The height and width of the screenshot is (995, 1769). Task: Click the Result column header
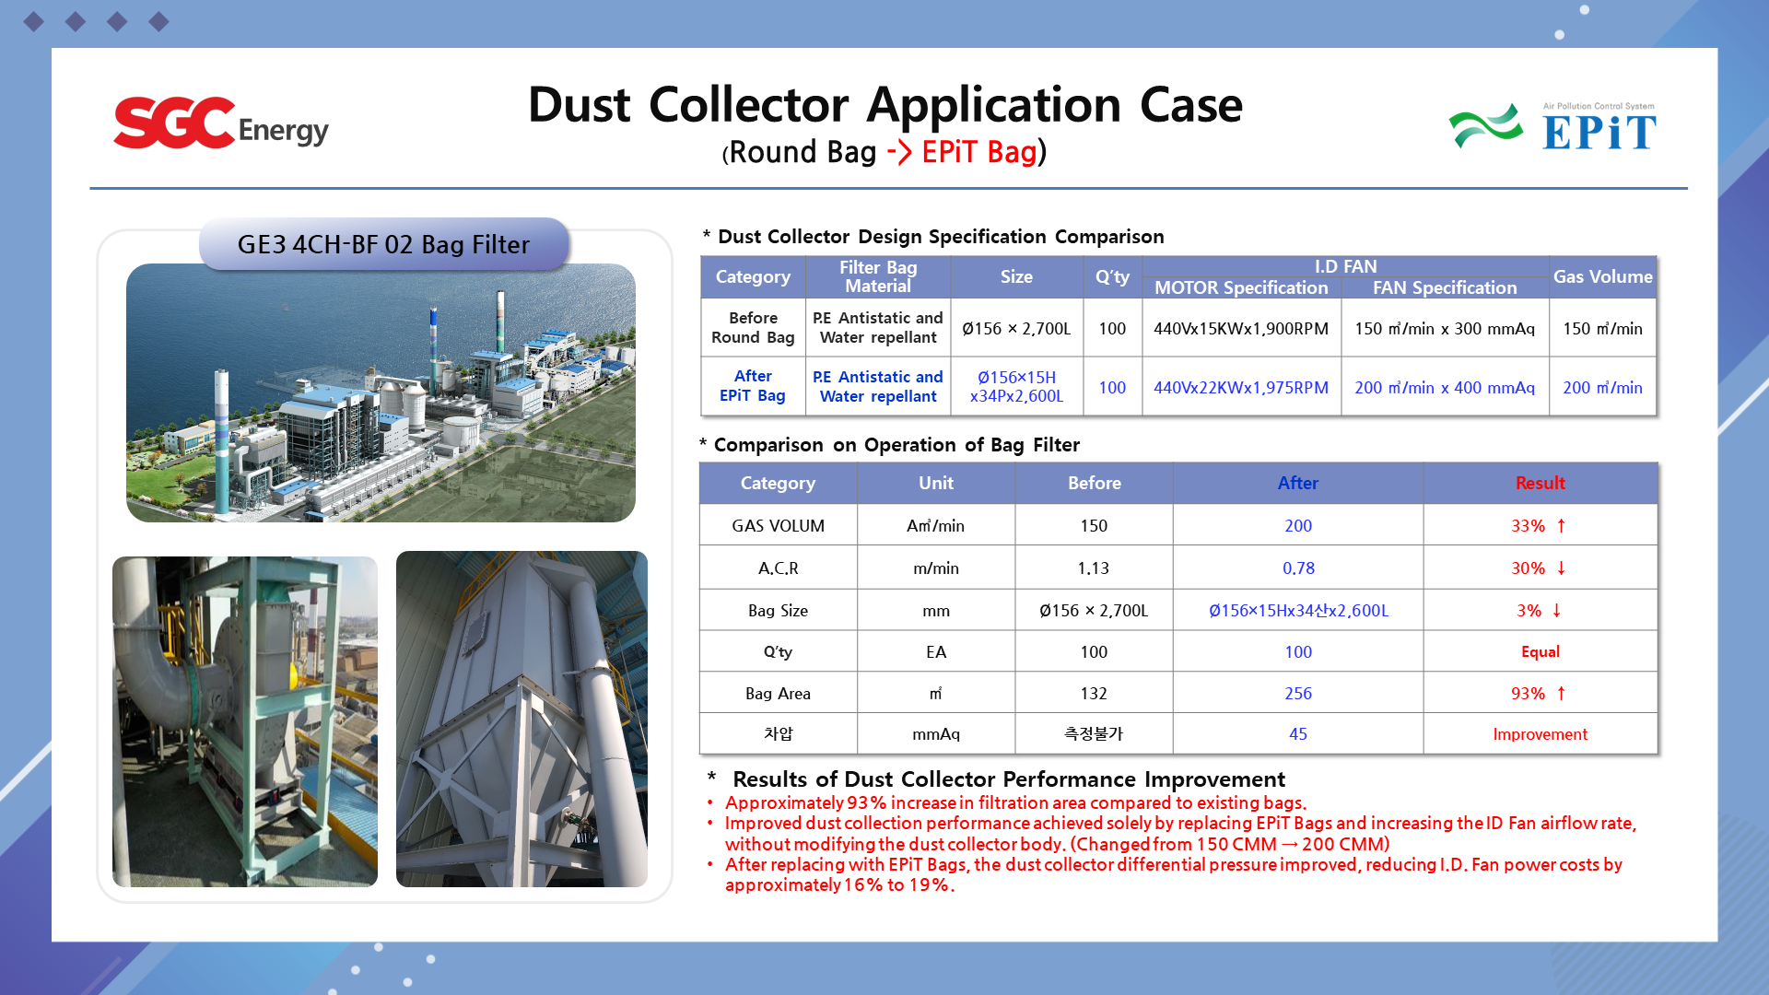click(1540, 483)
